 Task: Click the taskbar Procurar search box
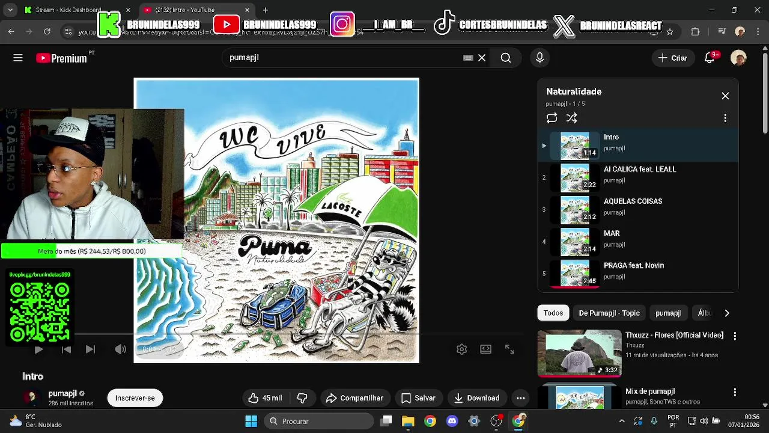(319, 421)
